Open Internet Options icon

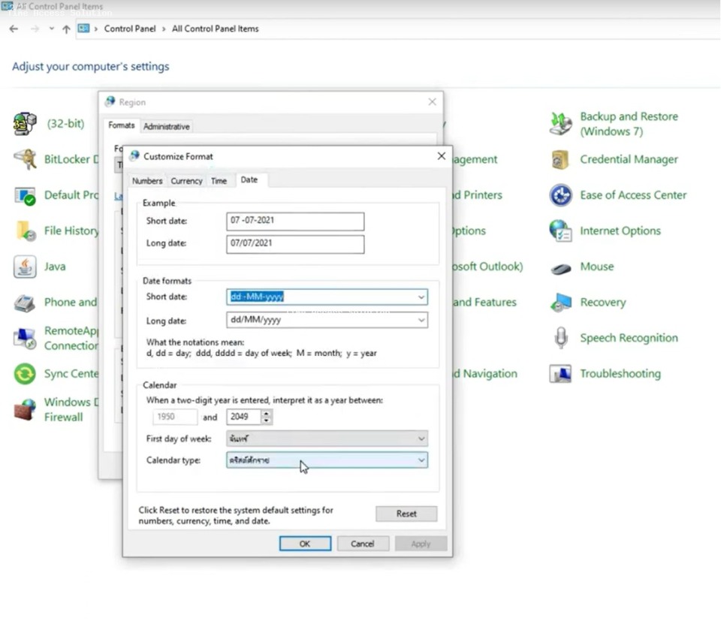pos(560,231)
